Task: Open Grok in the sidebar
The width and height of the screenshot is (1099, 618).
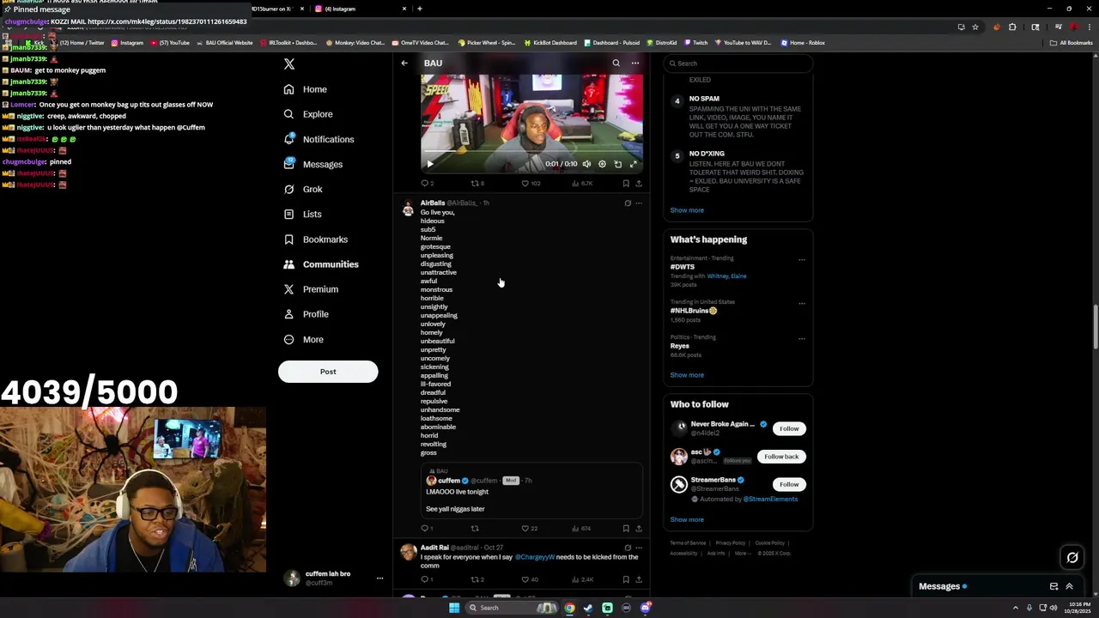Action: (302, 189)
